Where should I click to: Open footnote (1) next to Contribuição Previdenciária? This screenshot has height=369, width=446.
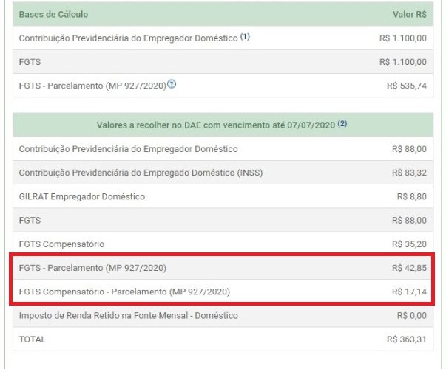[x=245, y=36]
